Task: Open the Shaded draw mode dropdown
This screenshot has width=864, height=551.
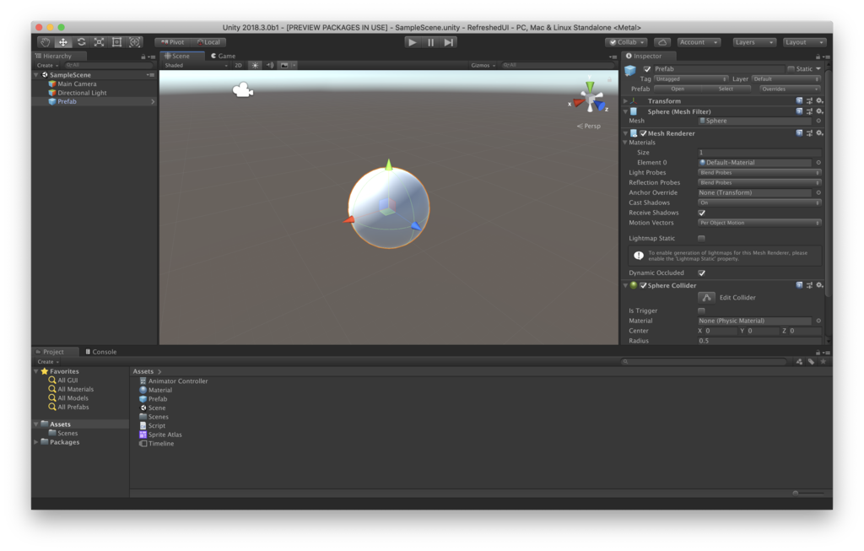Action: 196,65
